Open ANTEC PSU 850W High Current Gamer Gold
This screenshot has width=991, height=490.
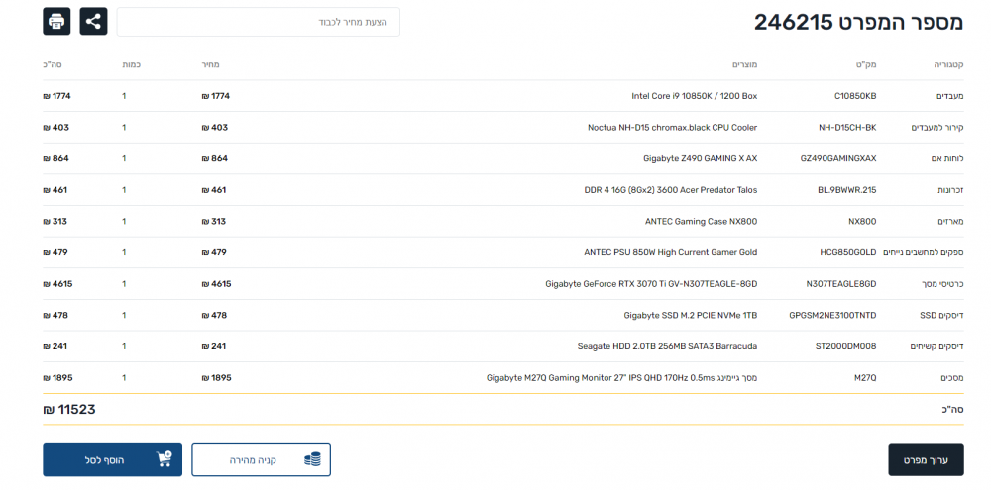click(x=670, y=252)
